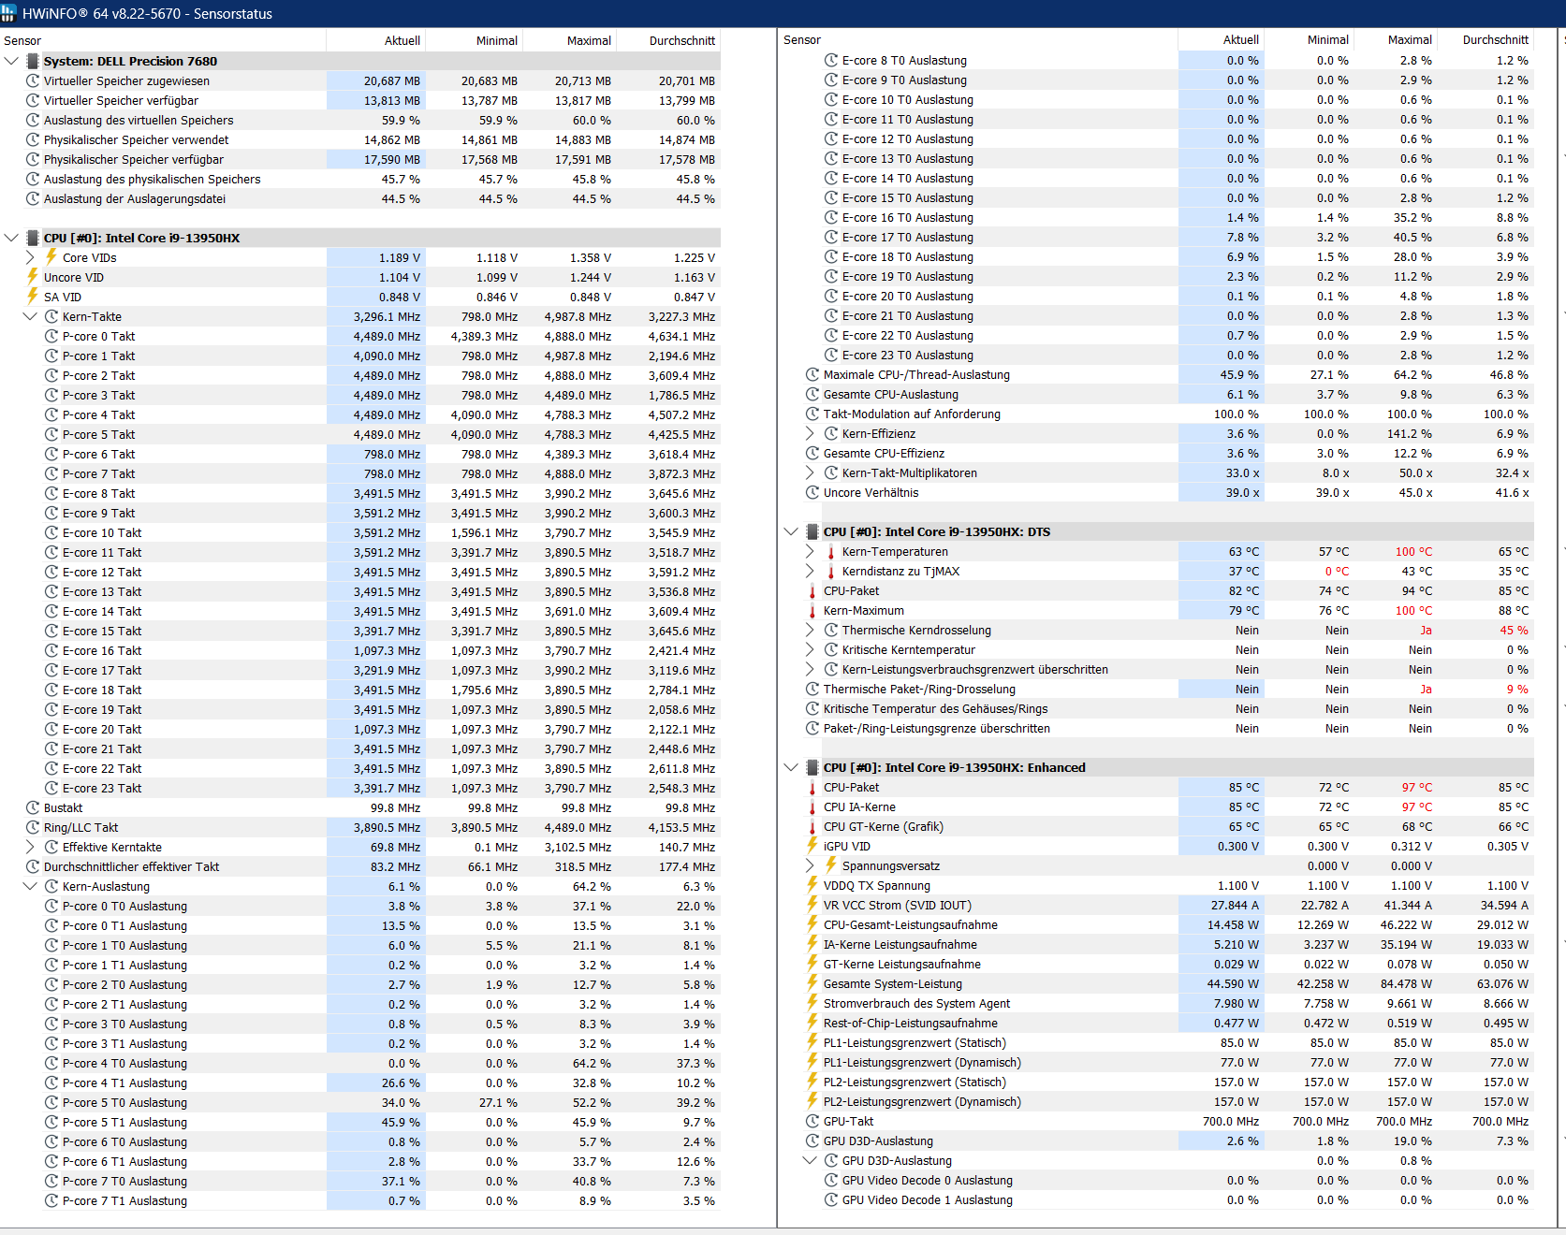Click Minimal header above the DELL Precision section

pos(496,40)
